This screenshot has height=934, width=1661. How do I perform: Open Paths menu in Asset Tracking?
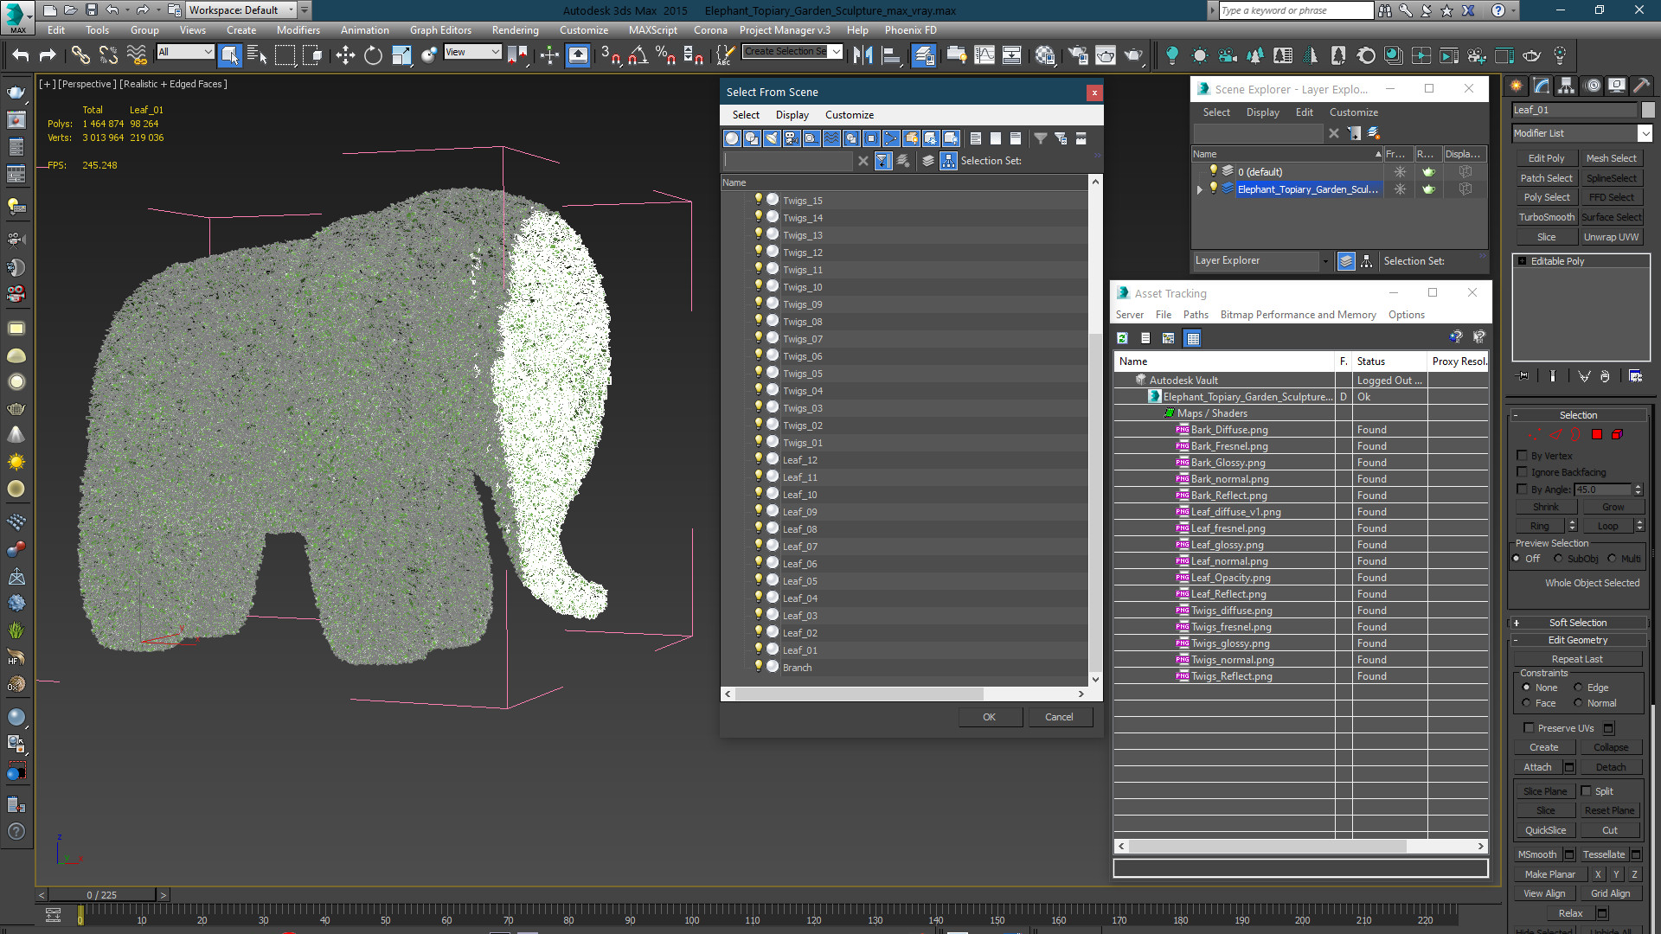click(1196, 315)
